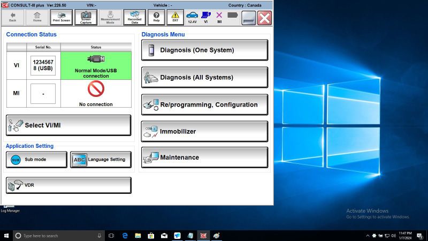Open the Maintenance menu
Viewport: 428px width, 241px height.
pyautogui.click(x=205, y=157)
